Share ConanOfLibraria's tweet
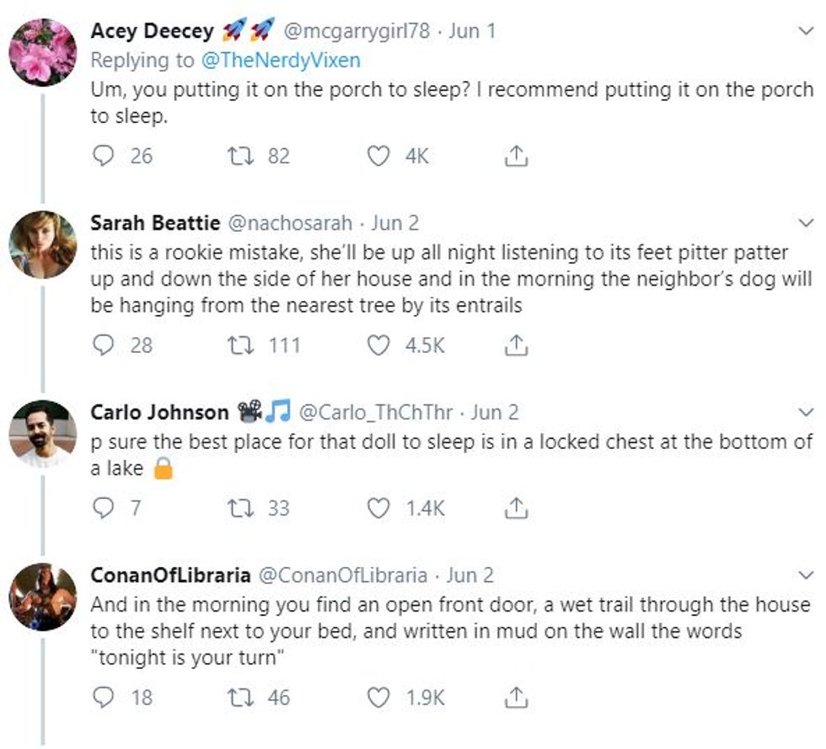The height and width of the screenshot is (749, 826). tap(516, 698)
